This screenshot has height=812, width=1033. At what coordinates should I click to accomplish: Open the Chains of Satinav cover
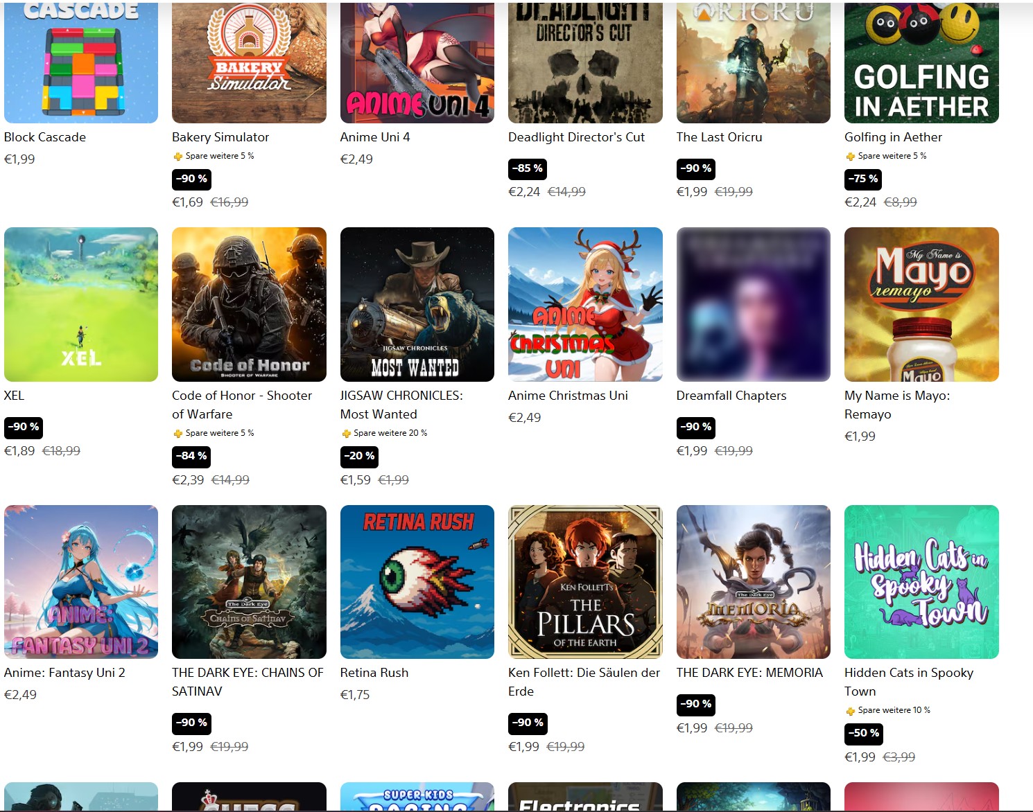[x=249, y=582]
